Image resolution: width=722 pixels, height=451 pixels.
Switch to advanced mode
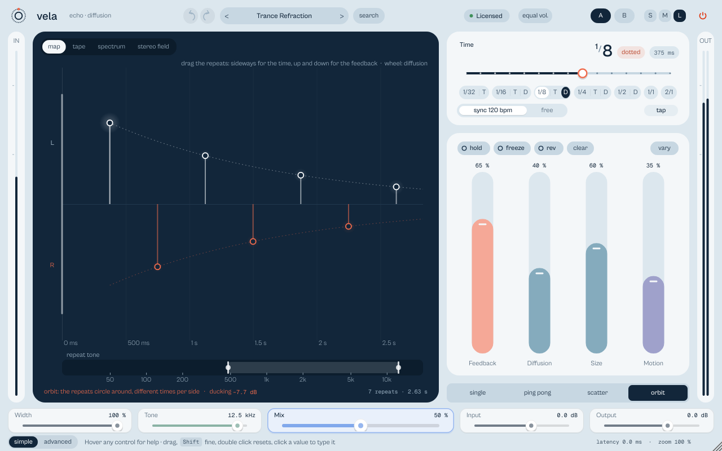pos(58,442)
